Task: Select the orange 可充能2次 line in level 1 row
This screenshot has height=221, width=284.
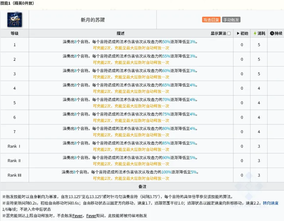Action: [131, 48]
